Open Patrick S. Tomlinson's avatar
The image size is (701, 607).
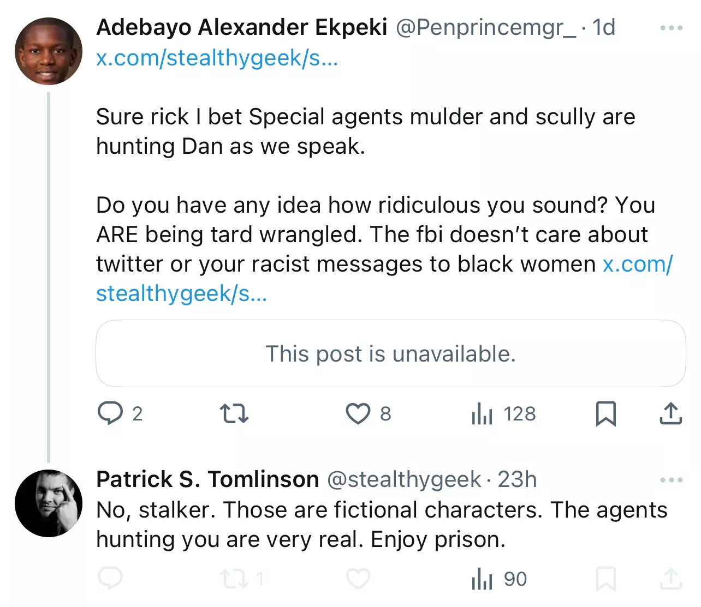point(49,503)
